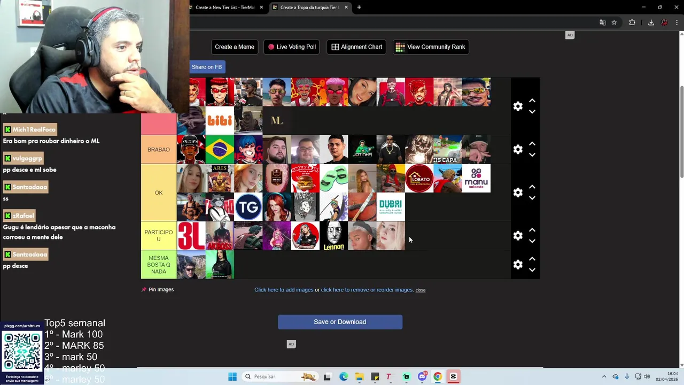Click the PARTICIPOU tier label
The image size is (684, 385).
point(159,236)
